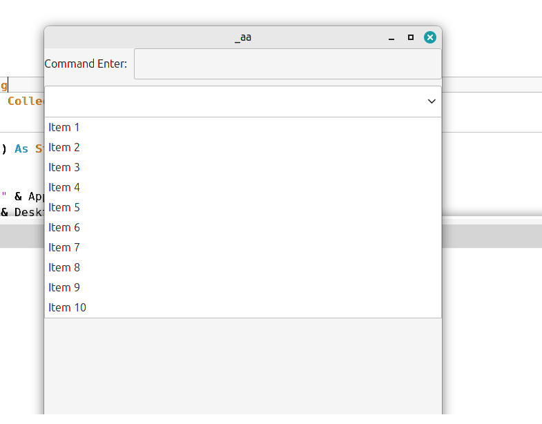Click the Item 6 option

coord(64,227)
